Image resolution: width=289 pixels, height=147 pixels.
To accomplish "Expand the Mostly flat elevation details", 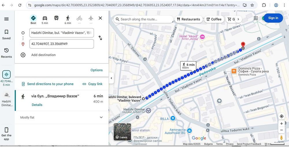I will tap(101, 117).
